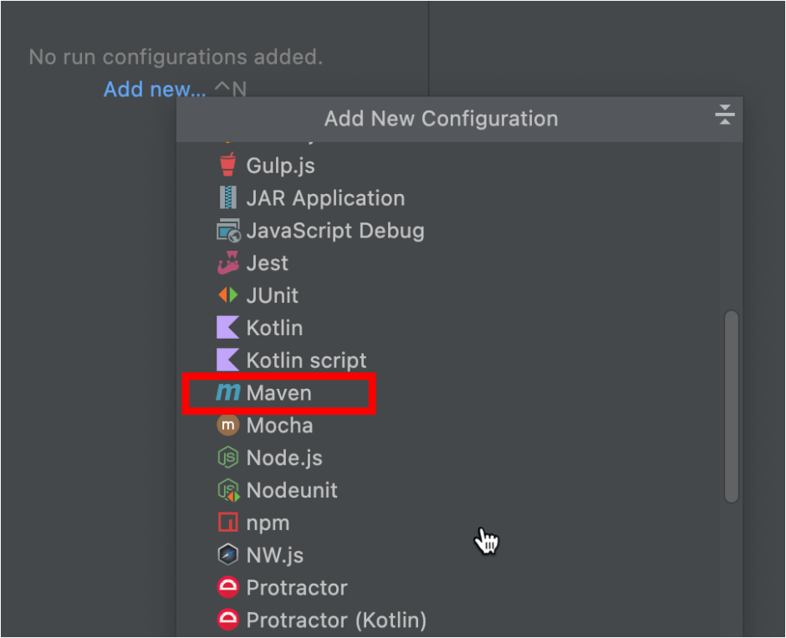Select the JavaScript Debug icon
Viewport: 786px width, 638px height.
point(227,230)
